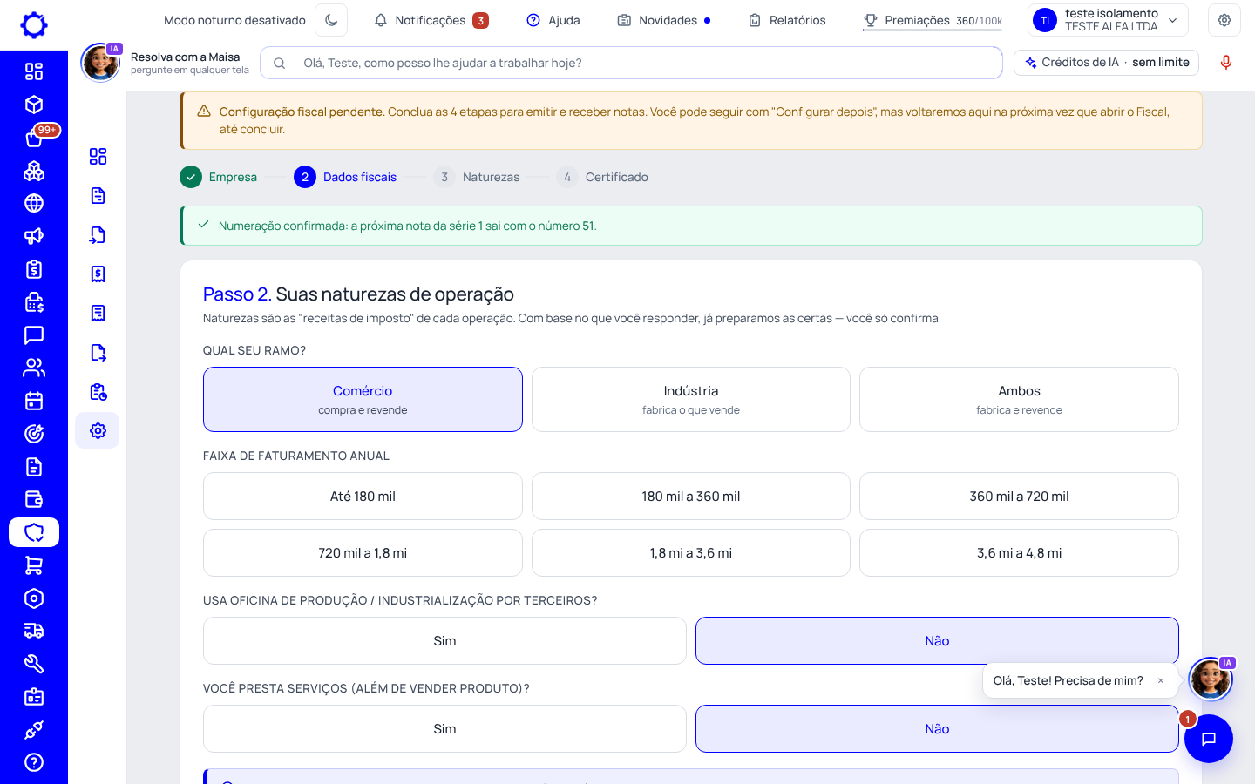Open the top-right settings gear button

[x=1224, y=20]
